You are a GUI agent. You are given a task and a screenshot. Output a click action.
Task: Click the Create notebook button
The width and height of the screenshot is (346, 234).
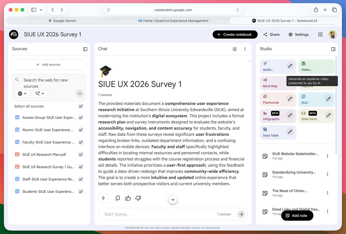pos(234,35)
